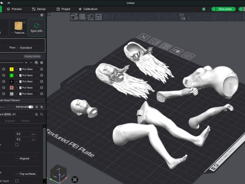Screen dimensions: 245x184
Task: Click the plate lock icon
Action: pyautogui.click(x=177, y=51)
